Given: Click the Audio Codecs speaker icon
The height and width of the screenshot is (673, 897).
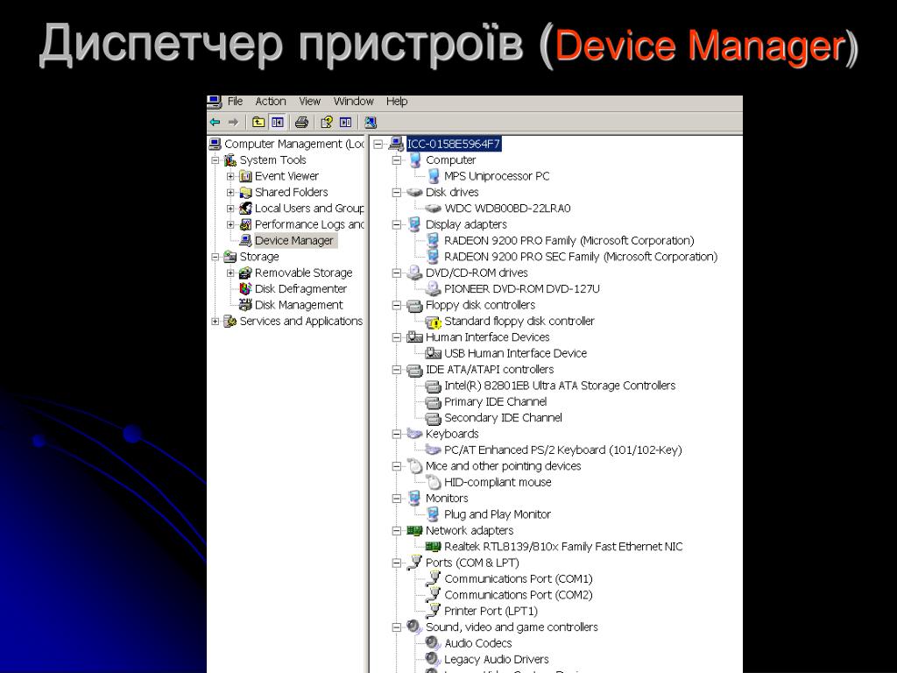Looking at the screenshot, I should click(x=433, y=643).
